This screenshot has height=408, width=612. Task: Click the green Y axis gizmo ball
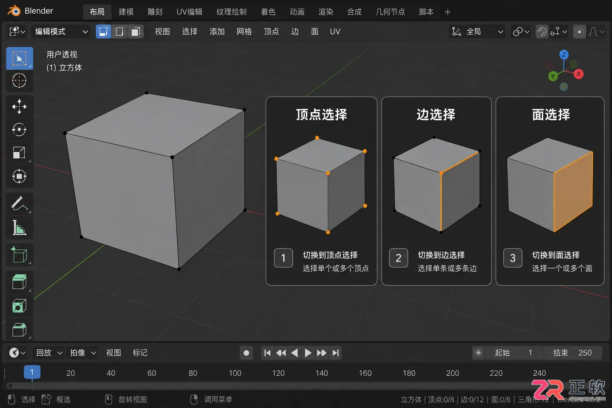point(553,76)
